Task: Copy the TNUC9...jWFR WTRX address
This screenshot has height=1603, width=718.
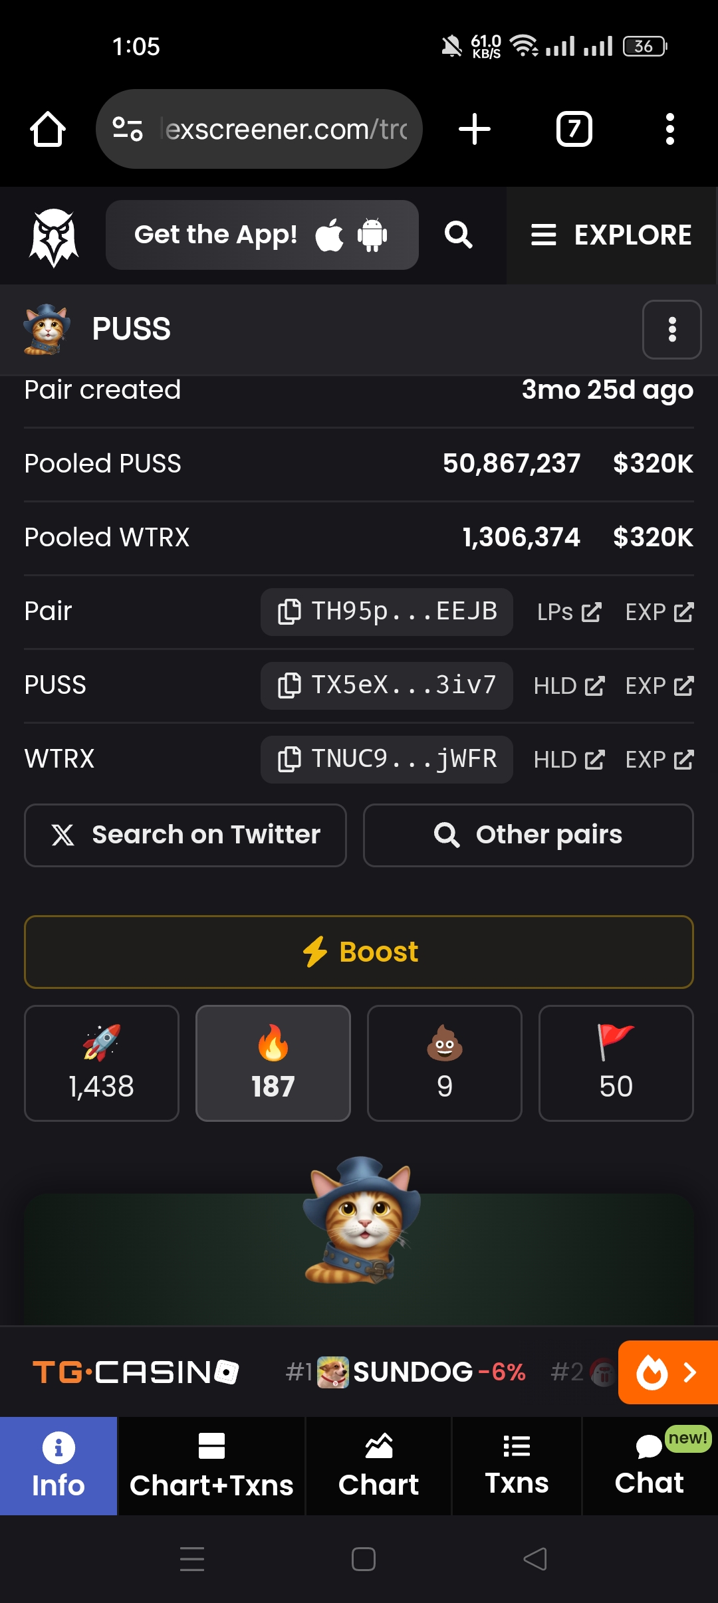Action: click(386, 759)
